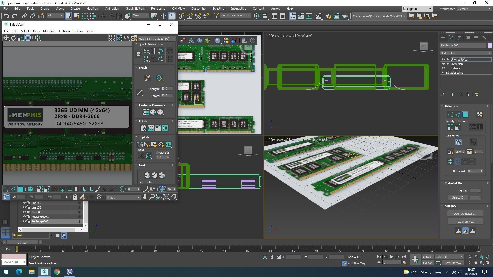493x277 pixels.
Task: Click the 0 / 100 time slider
Action: (x=22, y=243)
